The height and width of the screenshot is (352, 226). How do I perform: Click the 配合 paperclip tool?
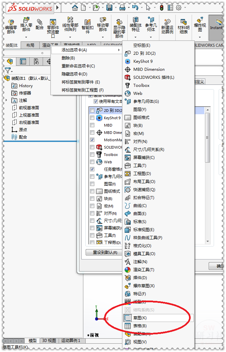(x=40, y=24)
